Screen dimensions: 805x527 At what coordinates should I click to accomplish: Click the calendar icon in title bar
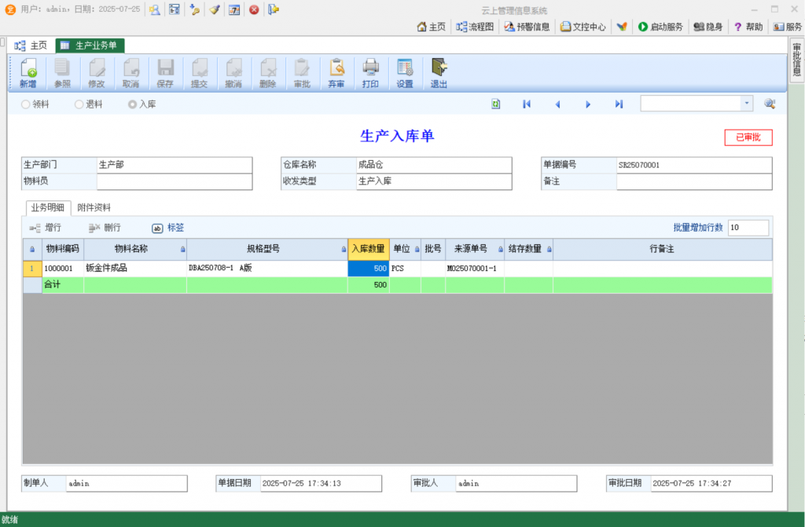pos(234,9)
